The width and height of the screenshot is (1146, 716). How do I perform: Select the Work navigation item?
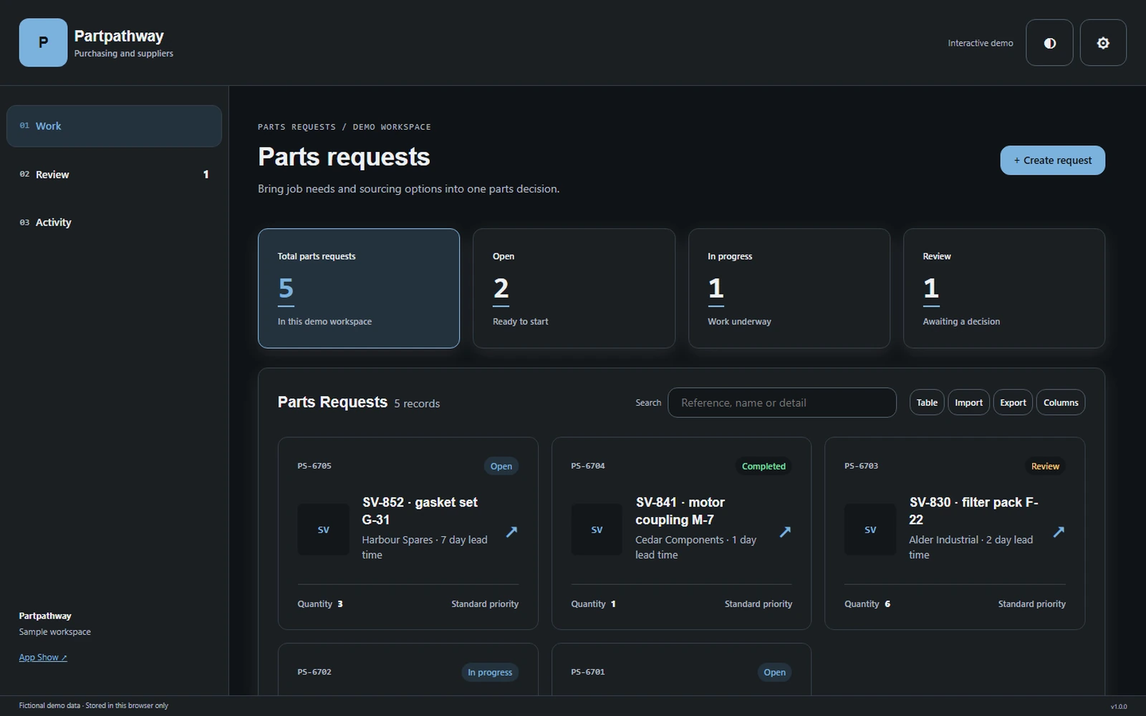click(x=114, y=126)
